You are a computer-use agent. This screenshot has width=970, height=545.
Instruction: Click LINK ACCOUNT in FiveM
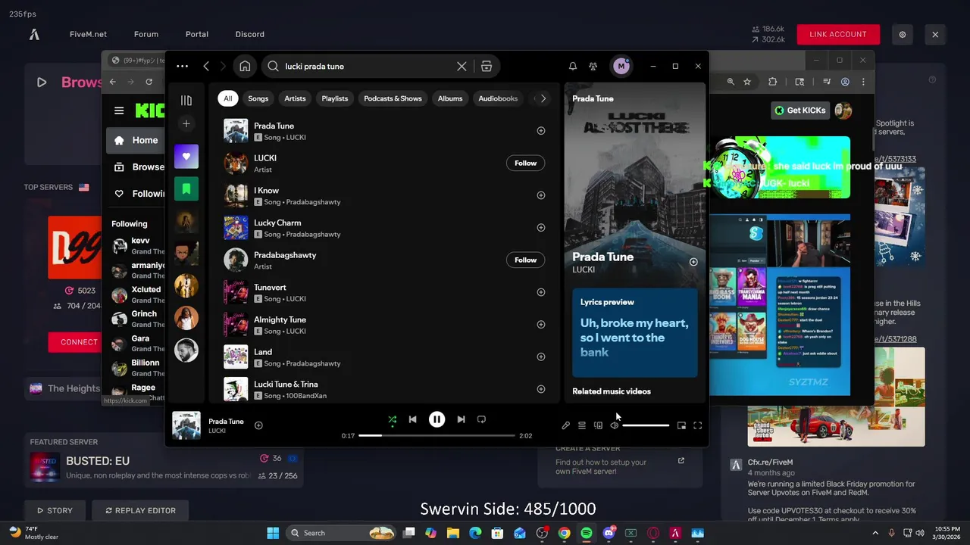pyautogui.click(x=837, y=34)
